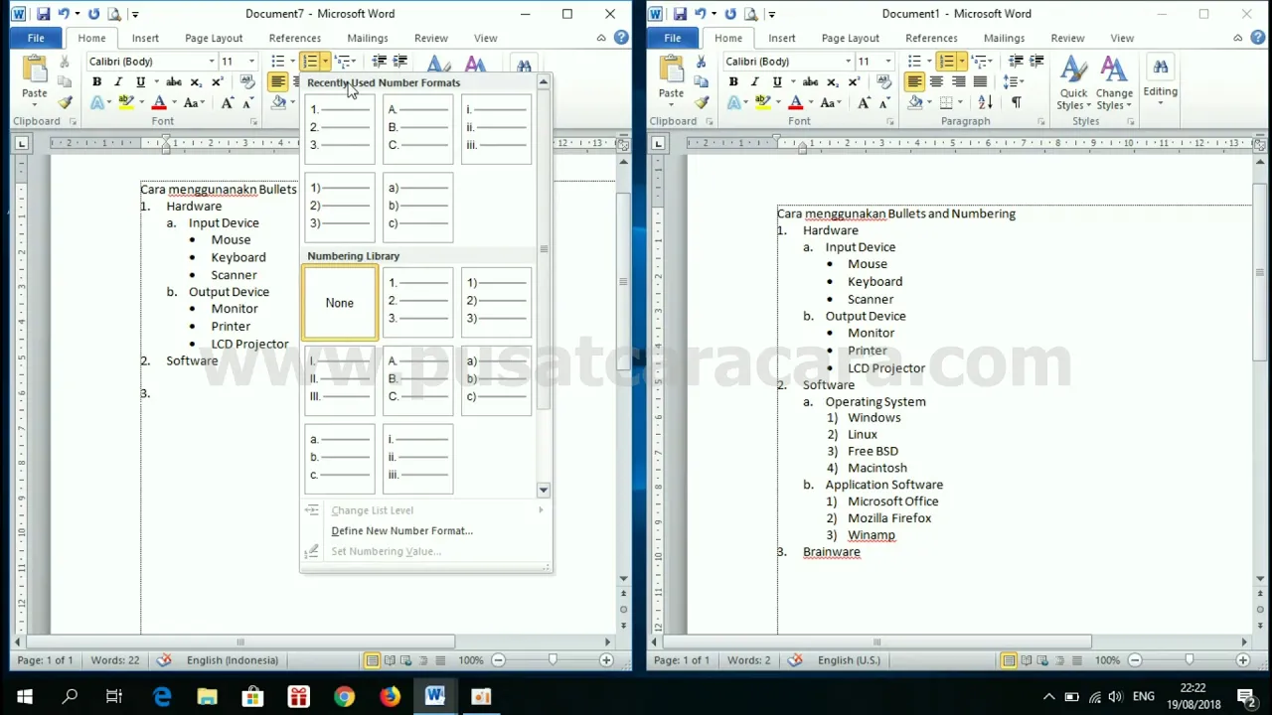Clear formatting icon in Document1 Font group

[884, 81]
